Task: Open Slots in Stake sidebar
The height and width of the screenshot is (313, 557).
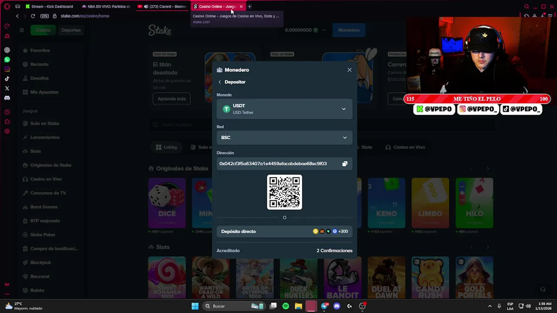Action: (x=35, y=151)
